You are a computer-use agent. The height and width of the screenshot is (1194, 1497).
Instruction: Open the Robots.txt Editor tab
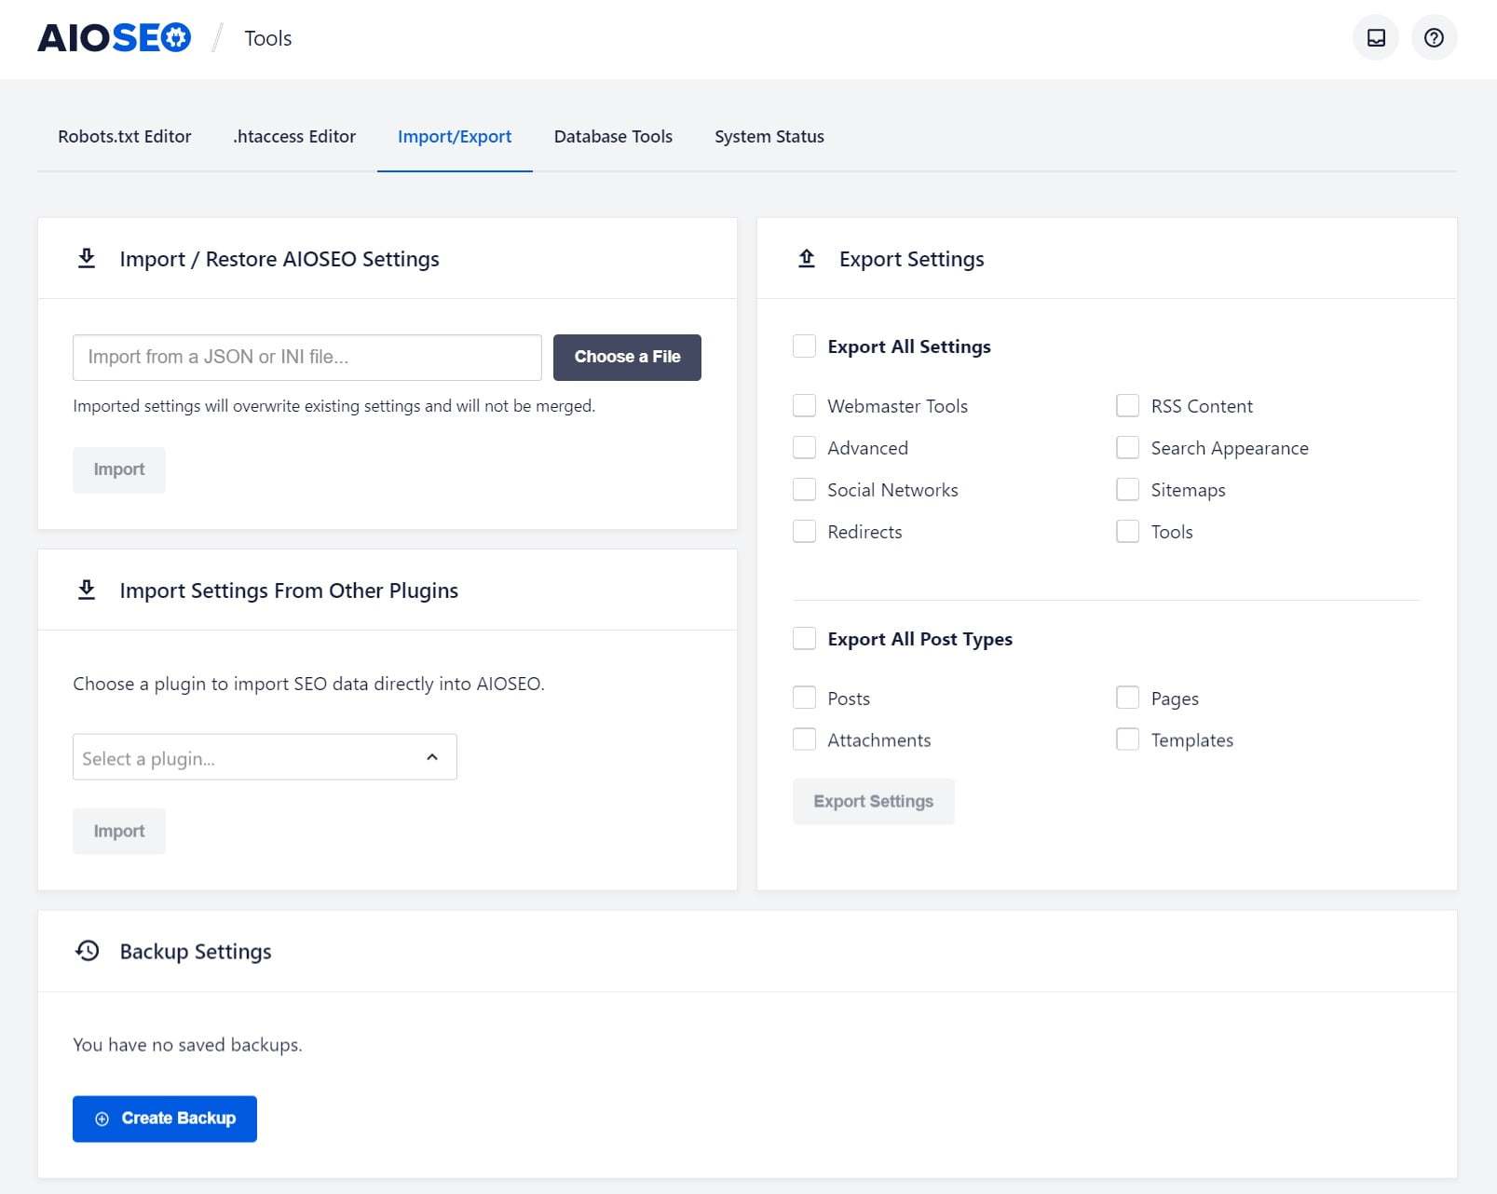point(125,137)
